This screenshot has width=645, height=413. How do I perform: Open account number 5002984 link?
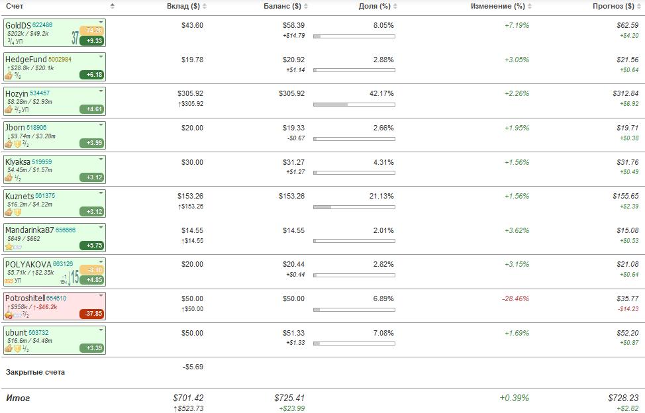[60, 59]
